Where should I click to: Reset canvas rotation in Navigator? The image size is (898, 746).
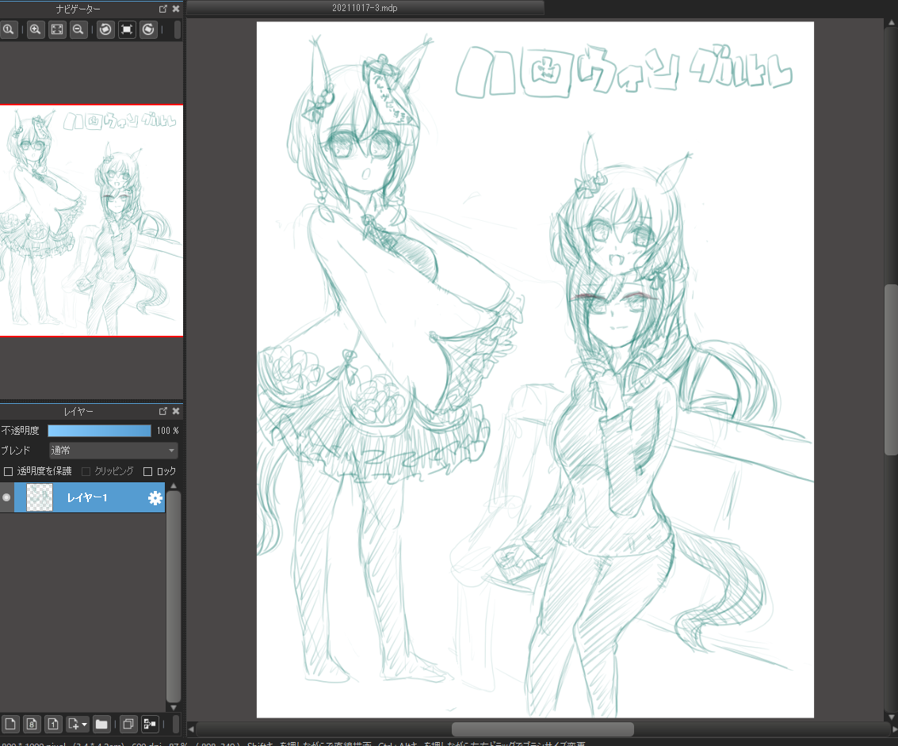pyautogui.click(x=127, y=30)
